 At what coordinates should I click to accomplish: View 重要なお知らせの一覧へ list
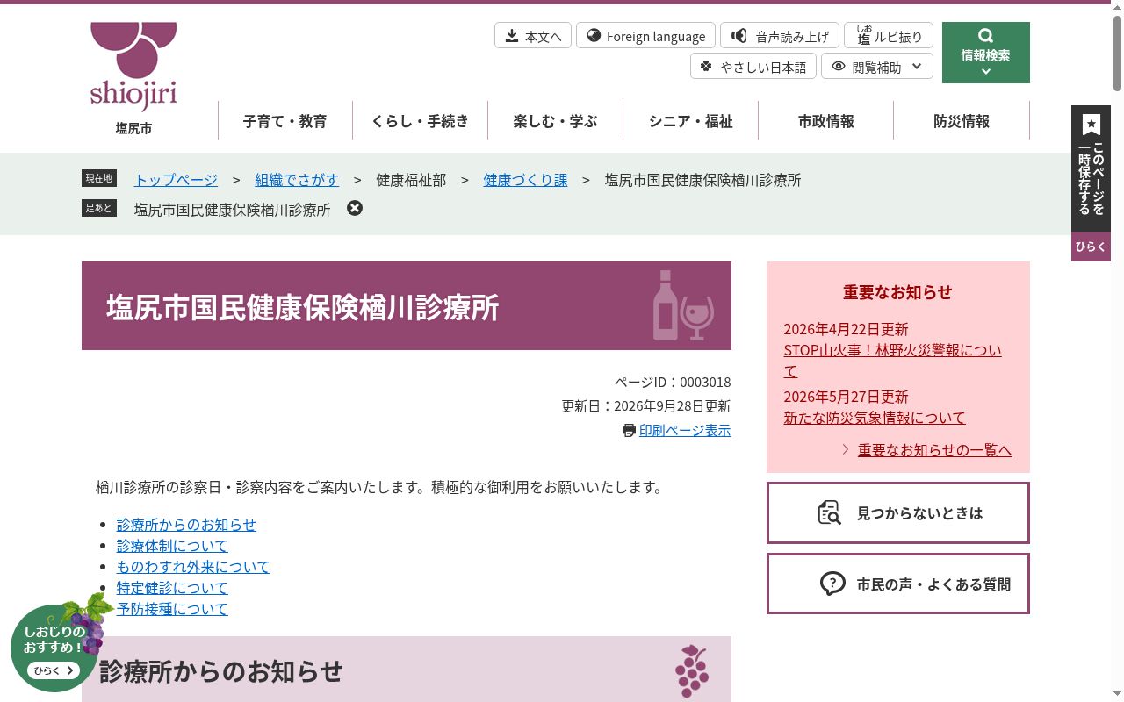coord(934,450)
